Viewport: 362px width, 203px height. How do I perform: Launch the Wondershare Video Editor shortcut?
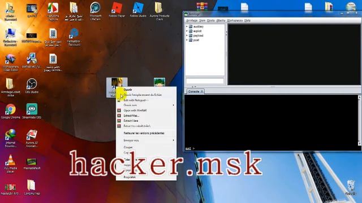(x=10, y=62)
